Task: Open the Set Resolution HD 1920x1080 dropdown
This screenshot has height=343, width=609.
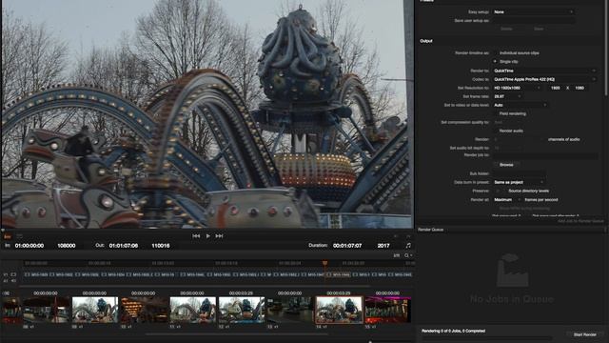Action: pyautogui.click(x=518, y=88)
